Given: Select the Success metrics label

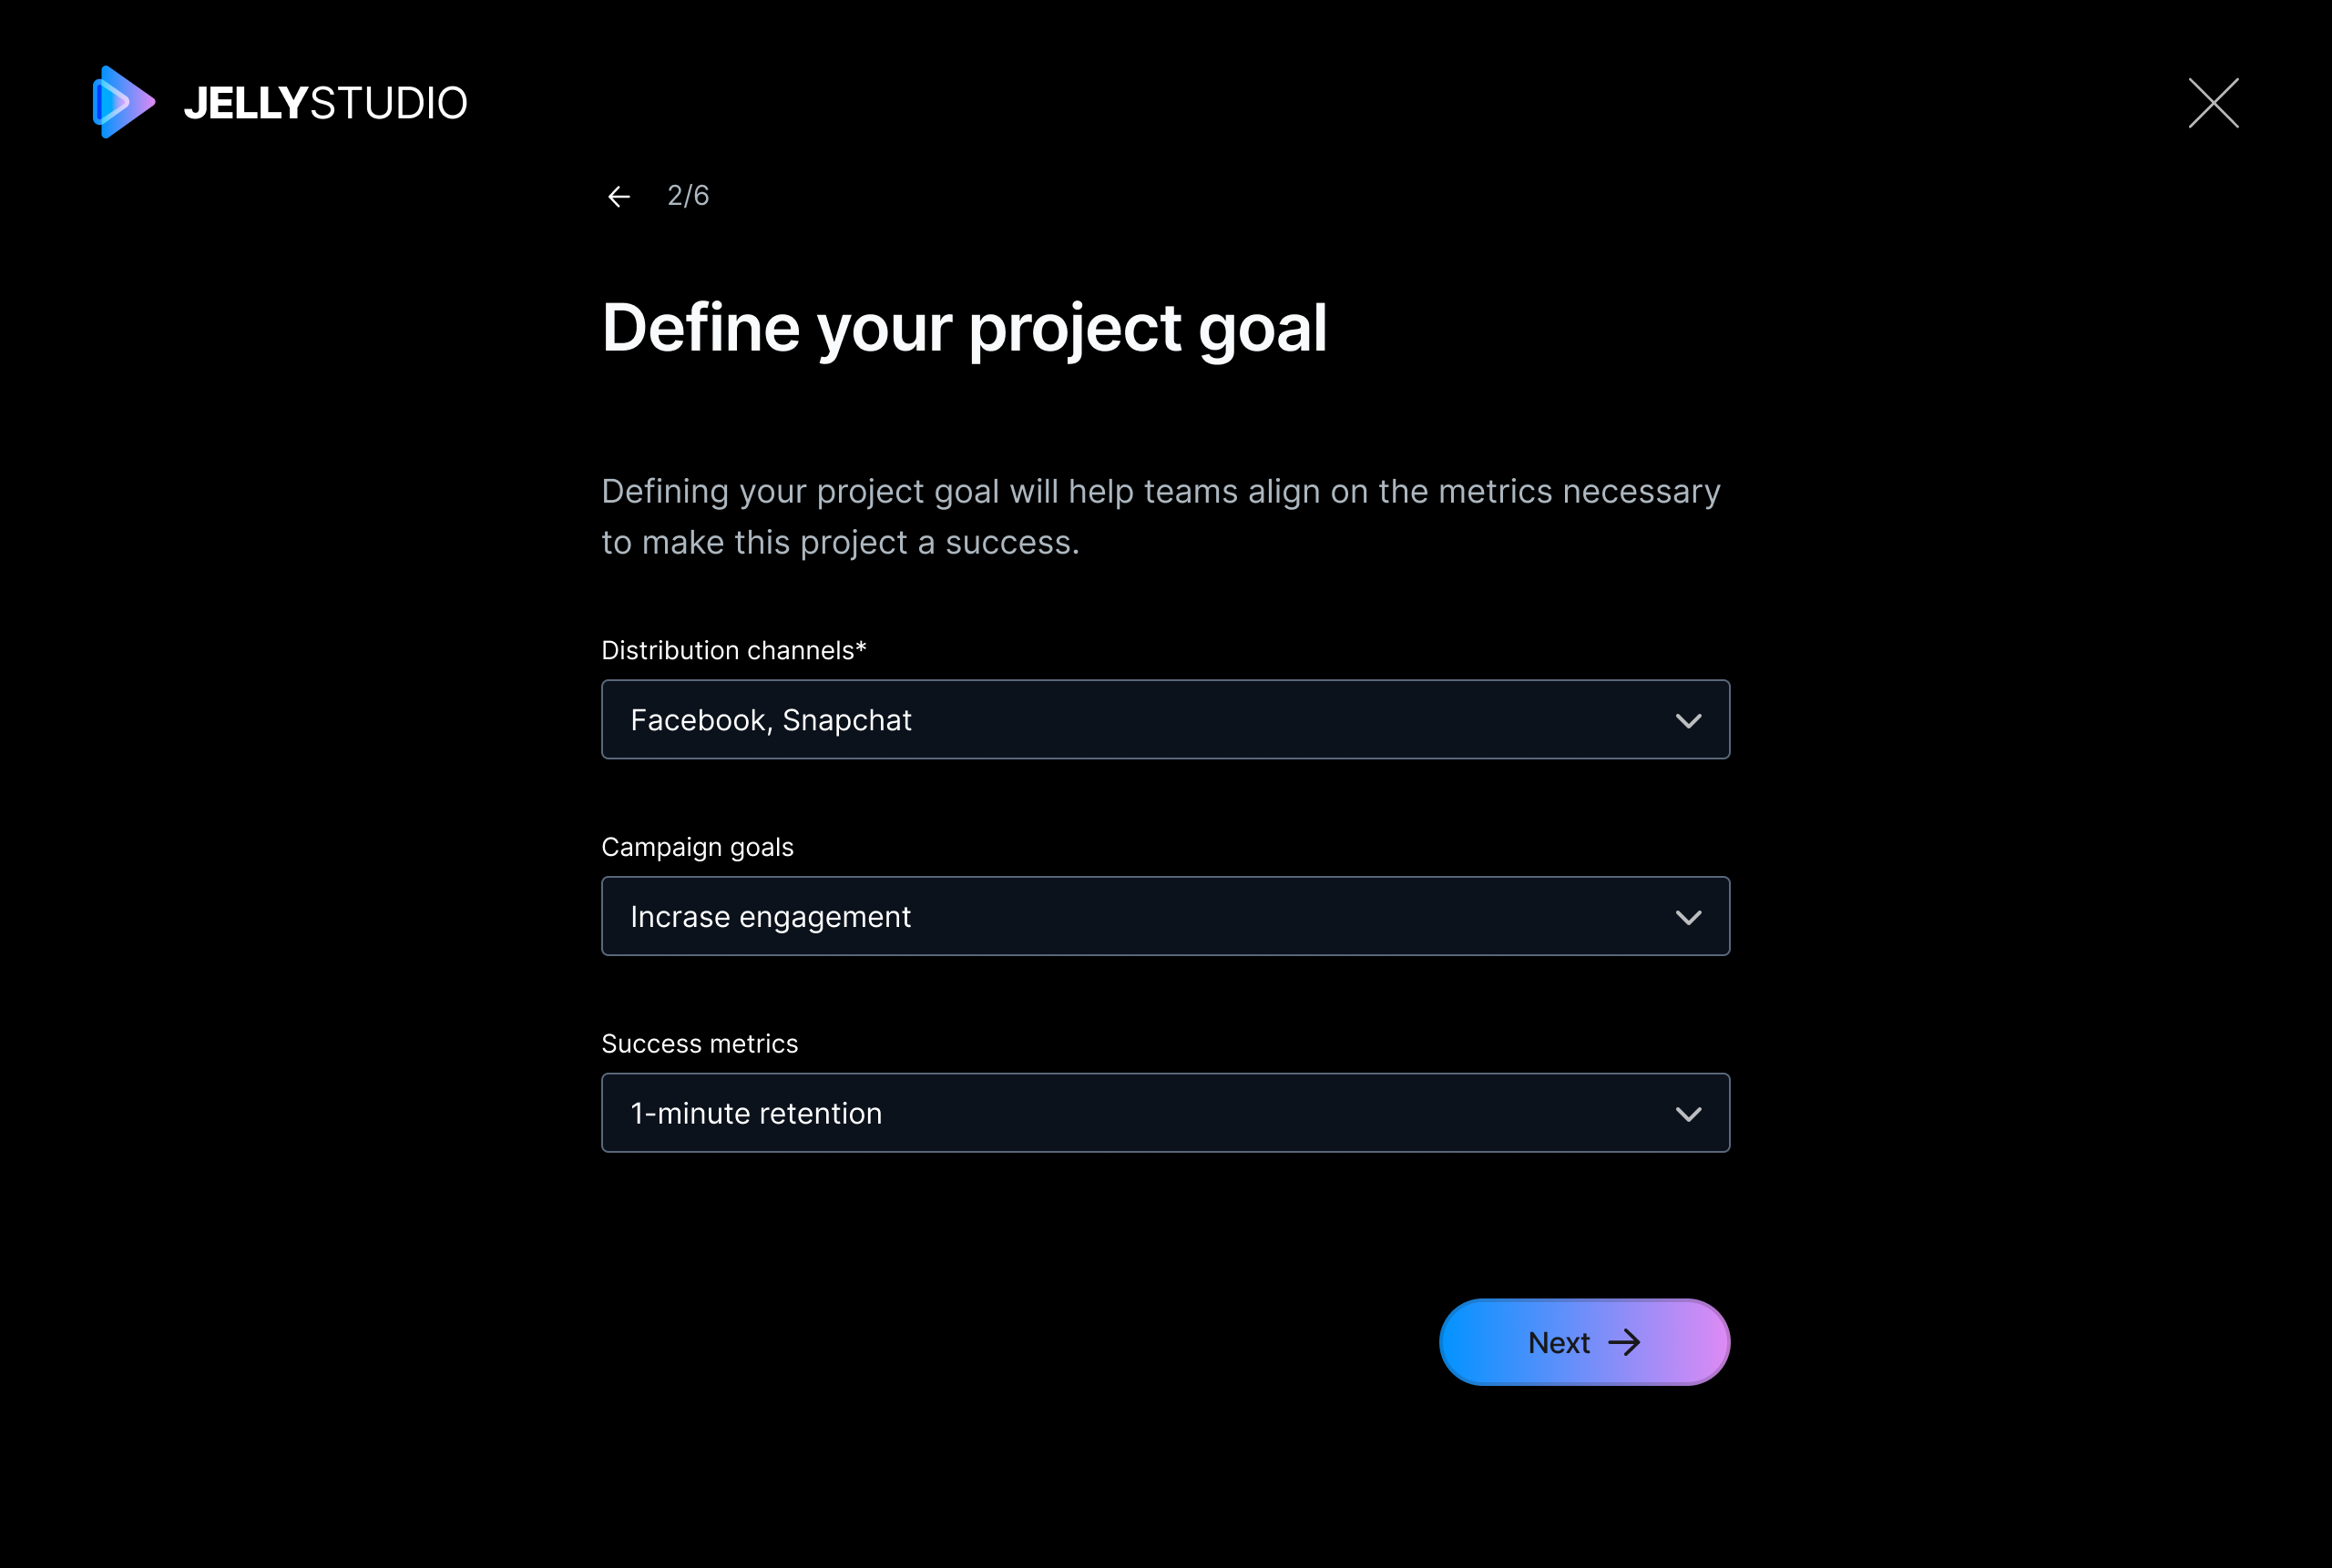Looking at the screenshot, I should click(x=700, y=1044).
